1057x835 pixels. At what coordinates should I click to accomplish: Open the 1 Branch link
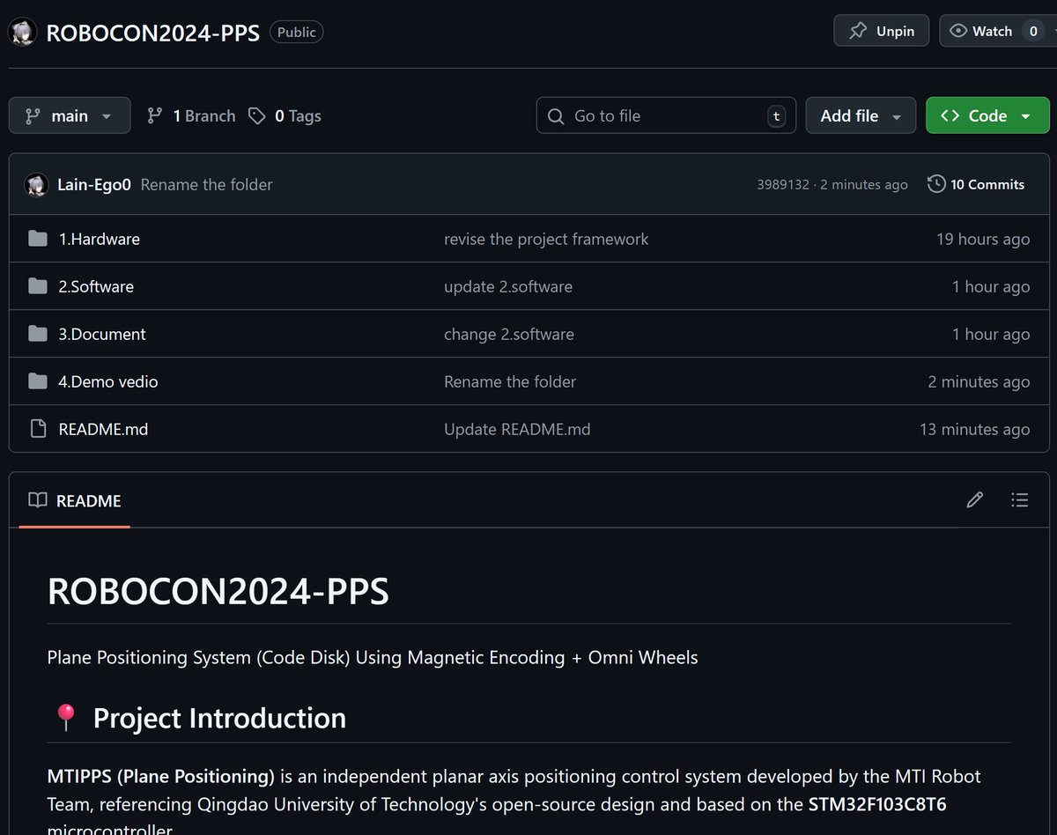(192, 115)
